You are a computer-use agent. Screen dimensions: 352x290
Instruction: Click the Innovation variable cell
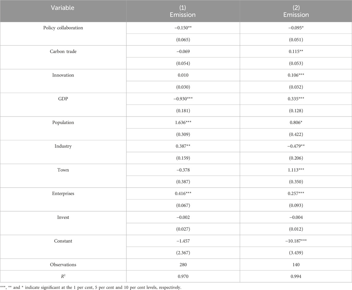pyautogui.click(x=63, y=75)
